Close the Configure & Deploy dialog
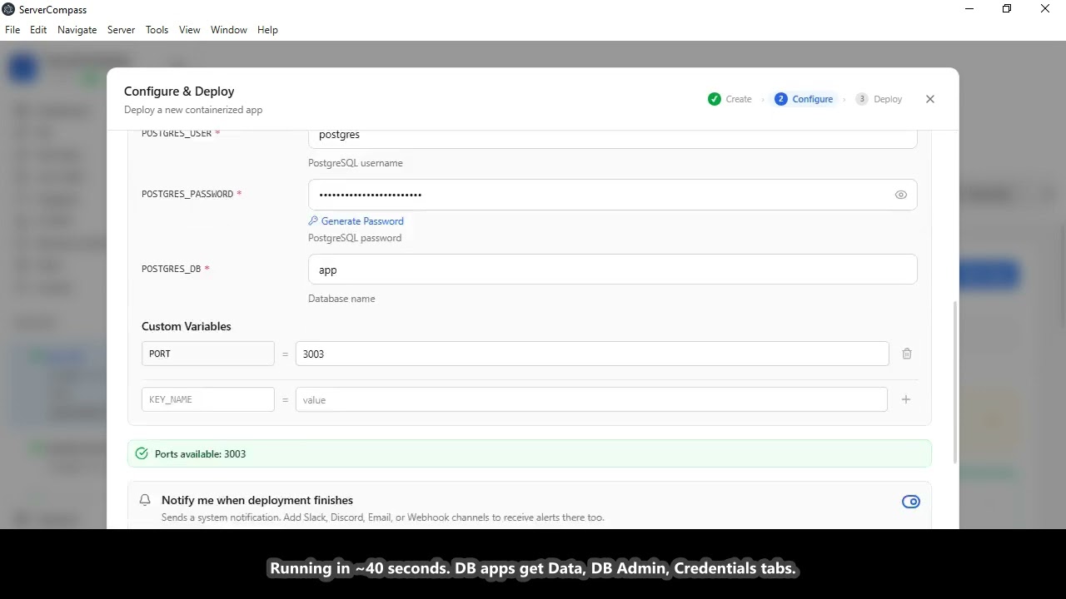Viewport: 1066px width, 599px height. [930, 99]
